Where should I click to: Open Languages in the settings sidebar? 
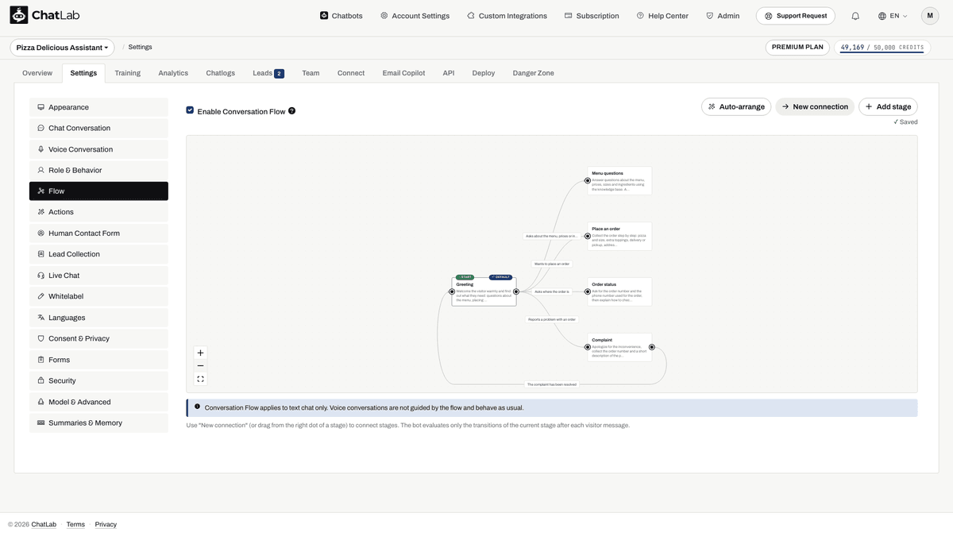click(98, 318)
